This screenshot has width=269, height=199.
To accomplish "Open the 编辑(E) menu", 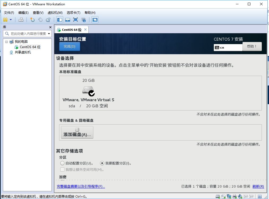I will coord(23,13).
